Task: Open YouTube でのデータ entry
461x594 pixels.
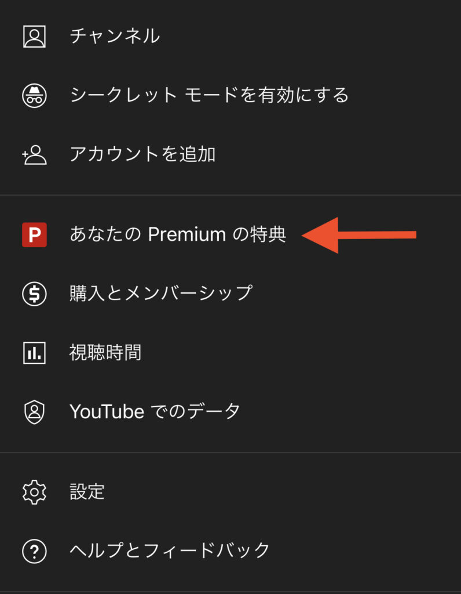Action: tap(155, 411)
